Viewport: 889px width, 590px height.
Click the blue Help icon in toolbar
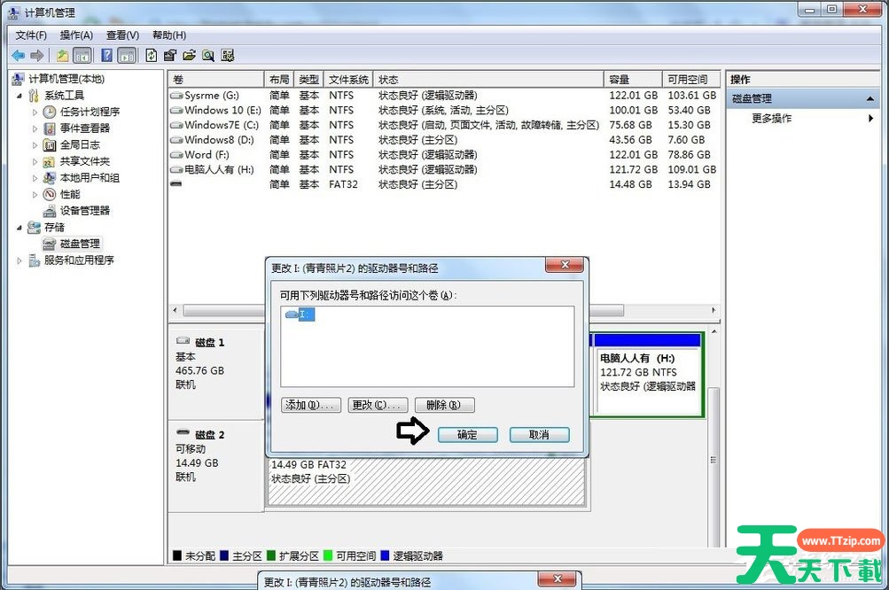[106, 55]
